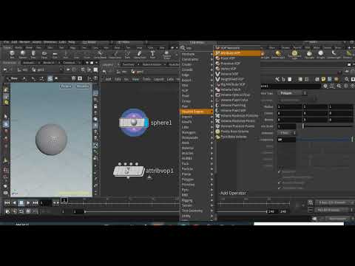Image resolution: width=355 pixels, height=266 pixels.
Task: Select the Sphere shelf tool
Action: (23, 54)
